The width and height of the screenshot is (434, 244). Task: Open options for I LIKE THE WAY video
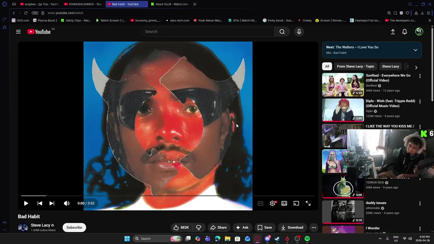(420, 127)
